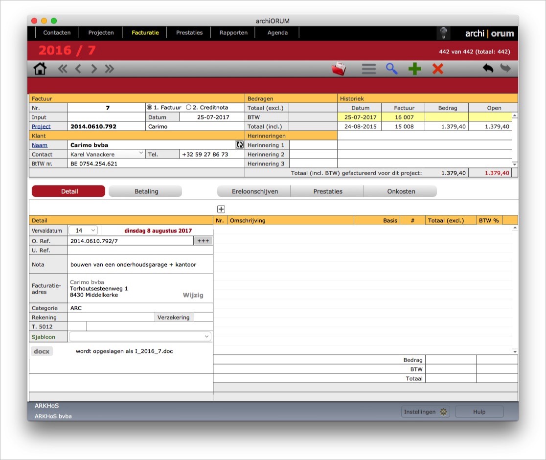Switch to the Onkosten tab
This screenshot has height=460, width=546.
[400, 191]
